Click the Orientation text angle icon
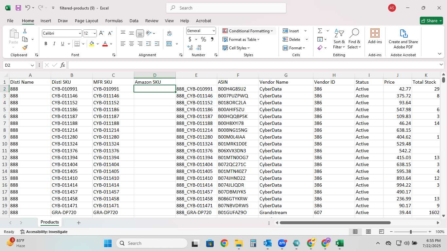 pyautogui.click(x=149, y=33)
